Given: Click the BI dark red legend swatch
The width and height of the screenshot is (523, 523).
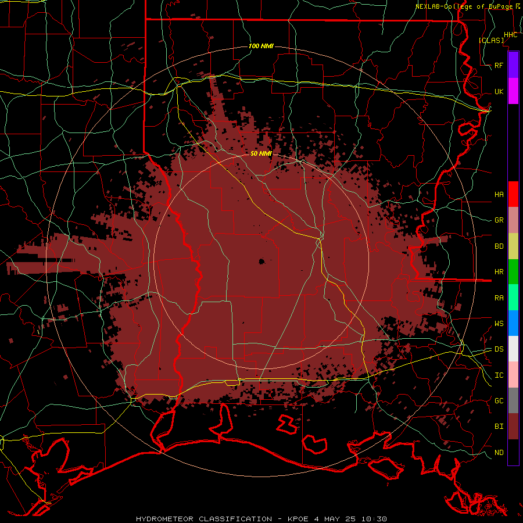Looking at the screenshot, I should (x=513, y=427).
